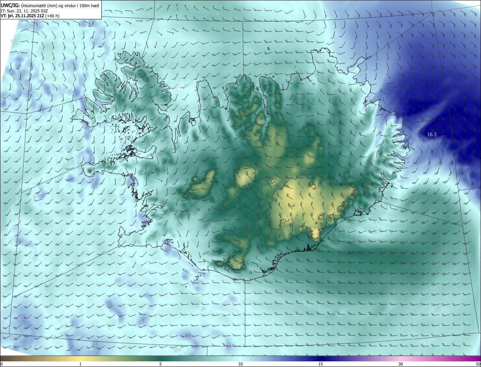Select the '50' tick on the colour scale
The image size is (481, 367).
(478, 364)
